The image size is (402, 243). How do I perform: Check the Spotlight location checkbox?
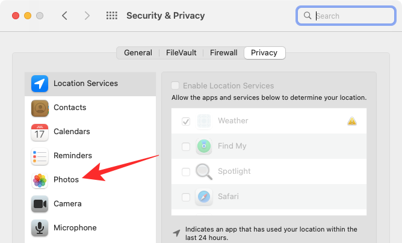coord(186,171)
